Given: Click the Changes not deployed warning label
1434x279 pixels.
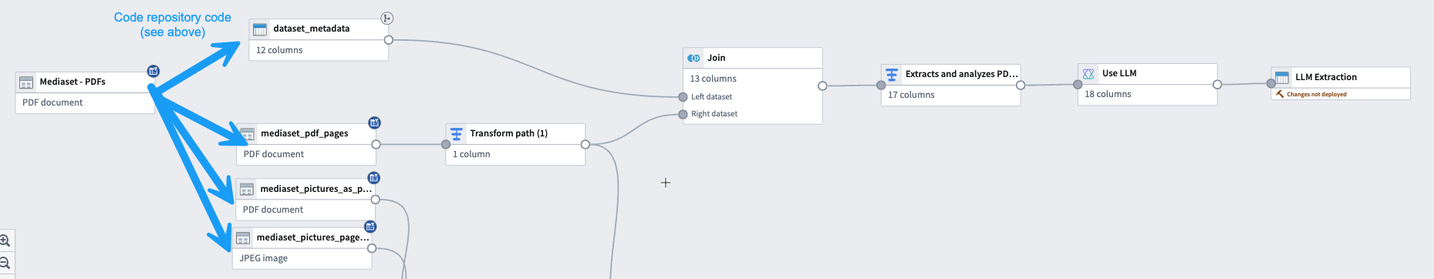Looking at the screenshot, I should pos(1317,94).
